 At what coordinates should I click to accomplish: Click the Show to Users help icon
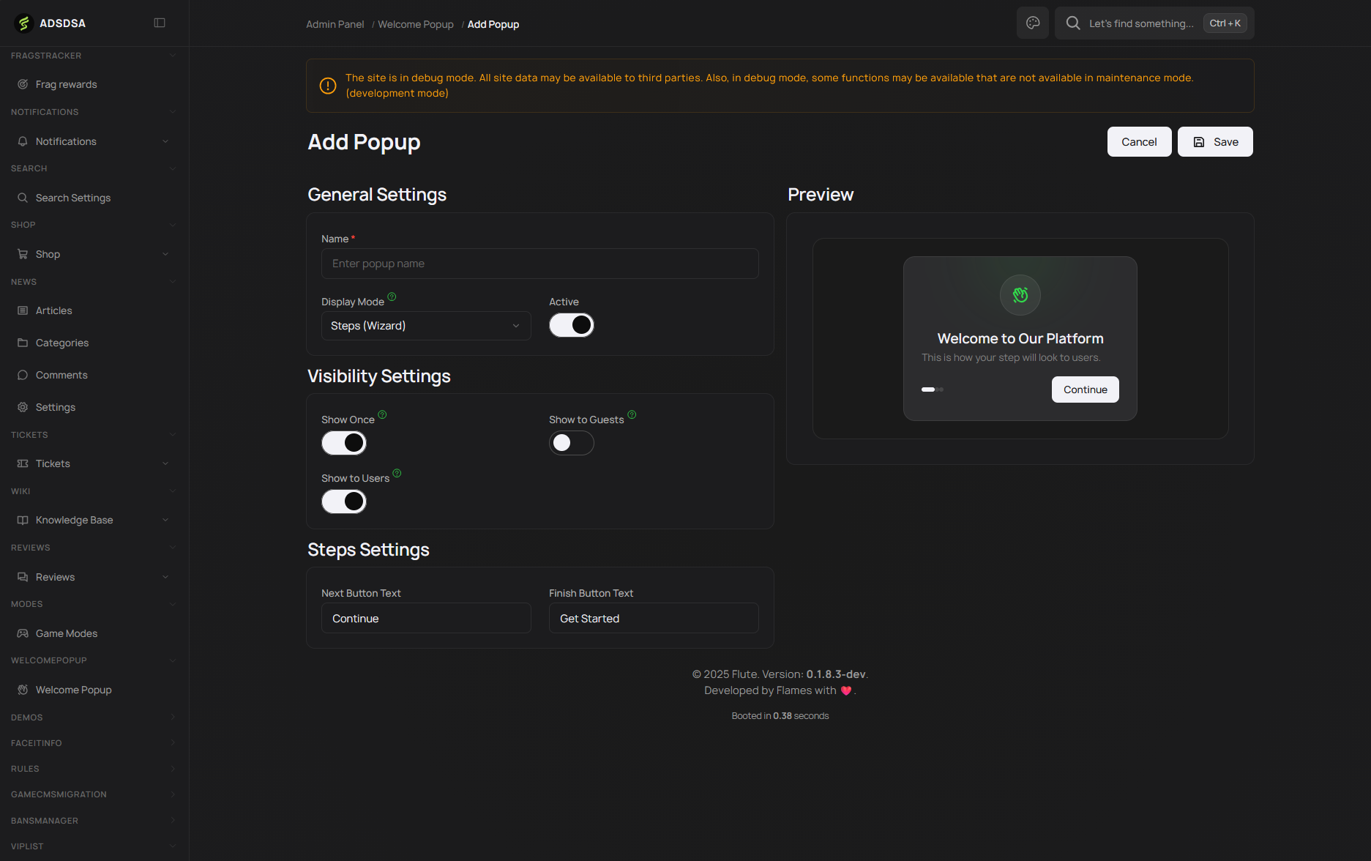pos(397,473)
